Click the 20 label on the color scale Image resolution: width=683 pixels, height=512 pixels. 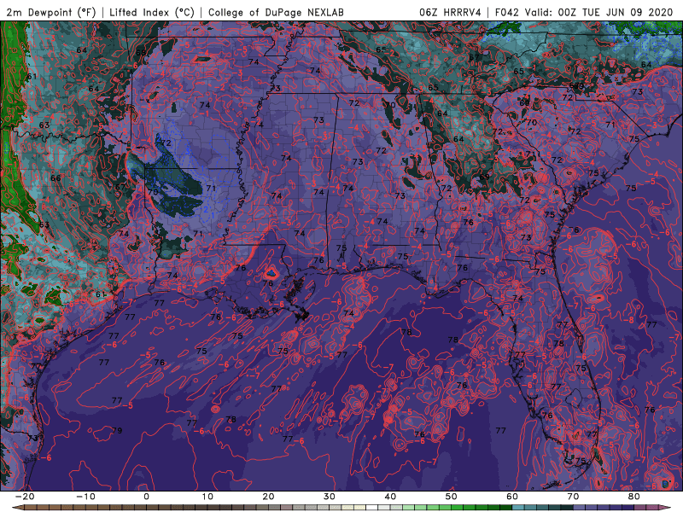pos(268,497)
